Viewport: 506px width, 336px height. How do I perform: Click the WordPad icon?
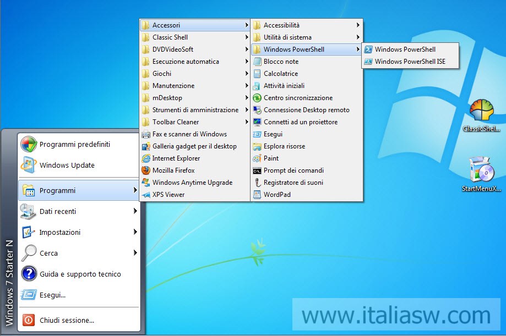click(x=257, y=195)
